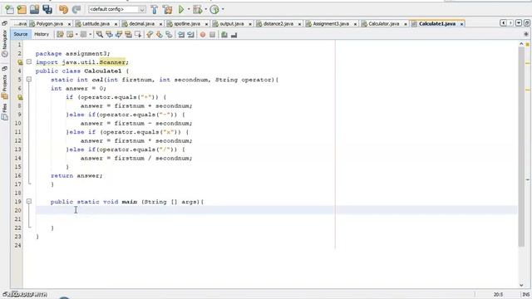Switch to the Calculator.java tab
The height and width of the screenshot is (299, 532).
(x=384, y=24)
